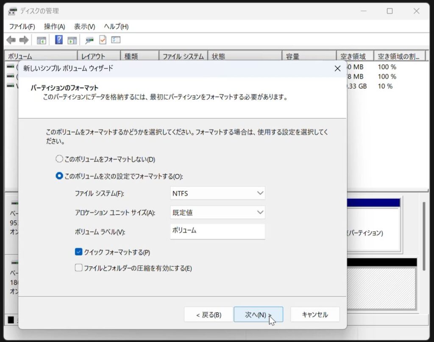
Task: Open help via blue question mark icon
Action: click(59, 40)
